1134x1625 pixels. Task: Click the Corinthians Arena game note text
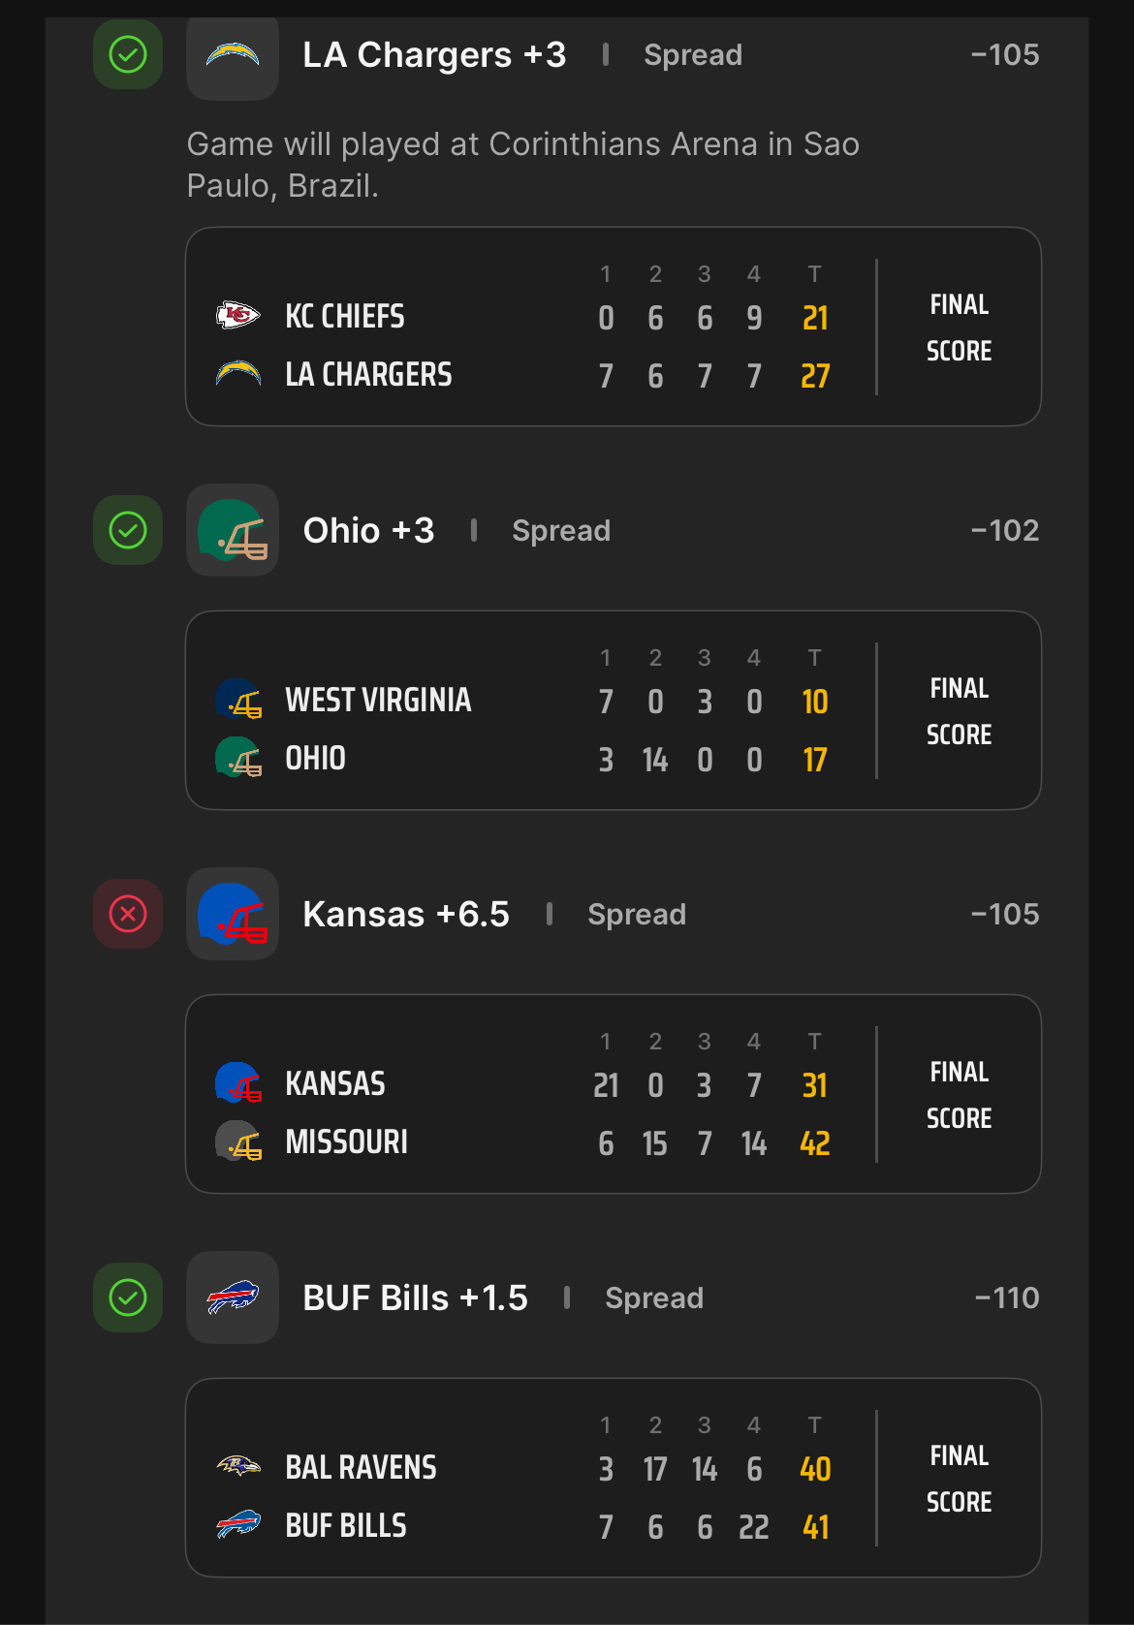(523, 165)
